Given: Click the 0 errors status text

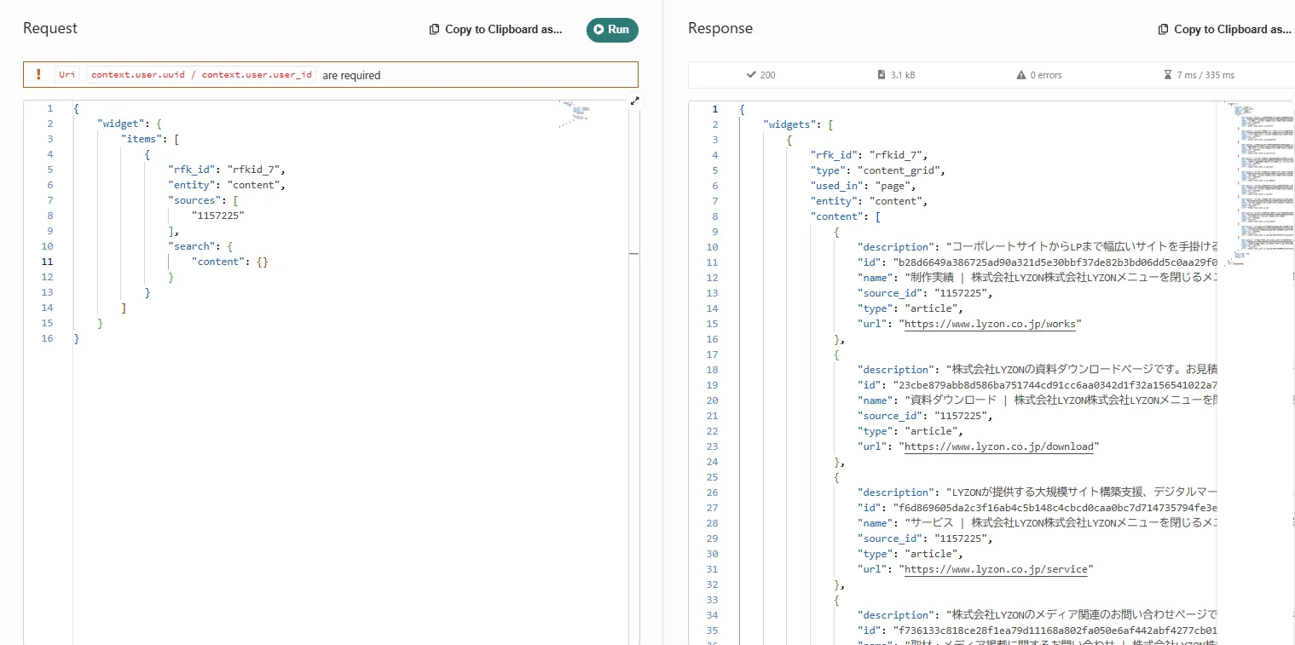Looking at the screenshot, I should (x=1046, y=75).
